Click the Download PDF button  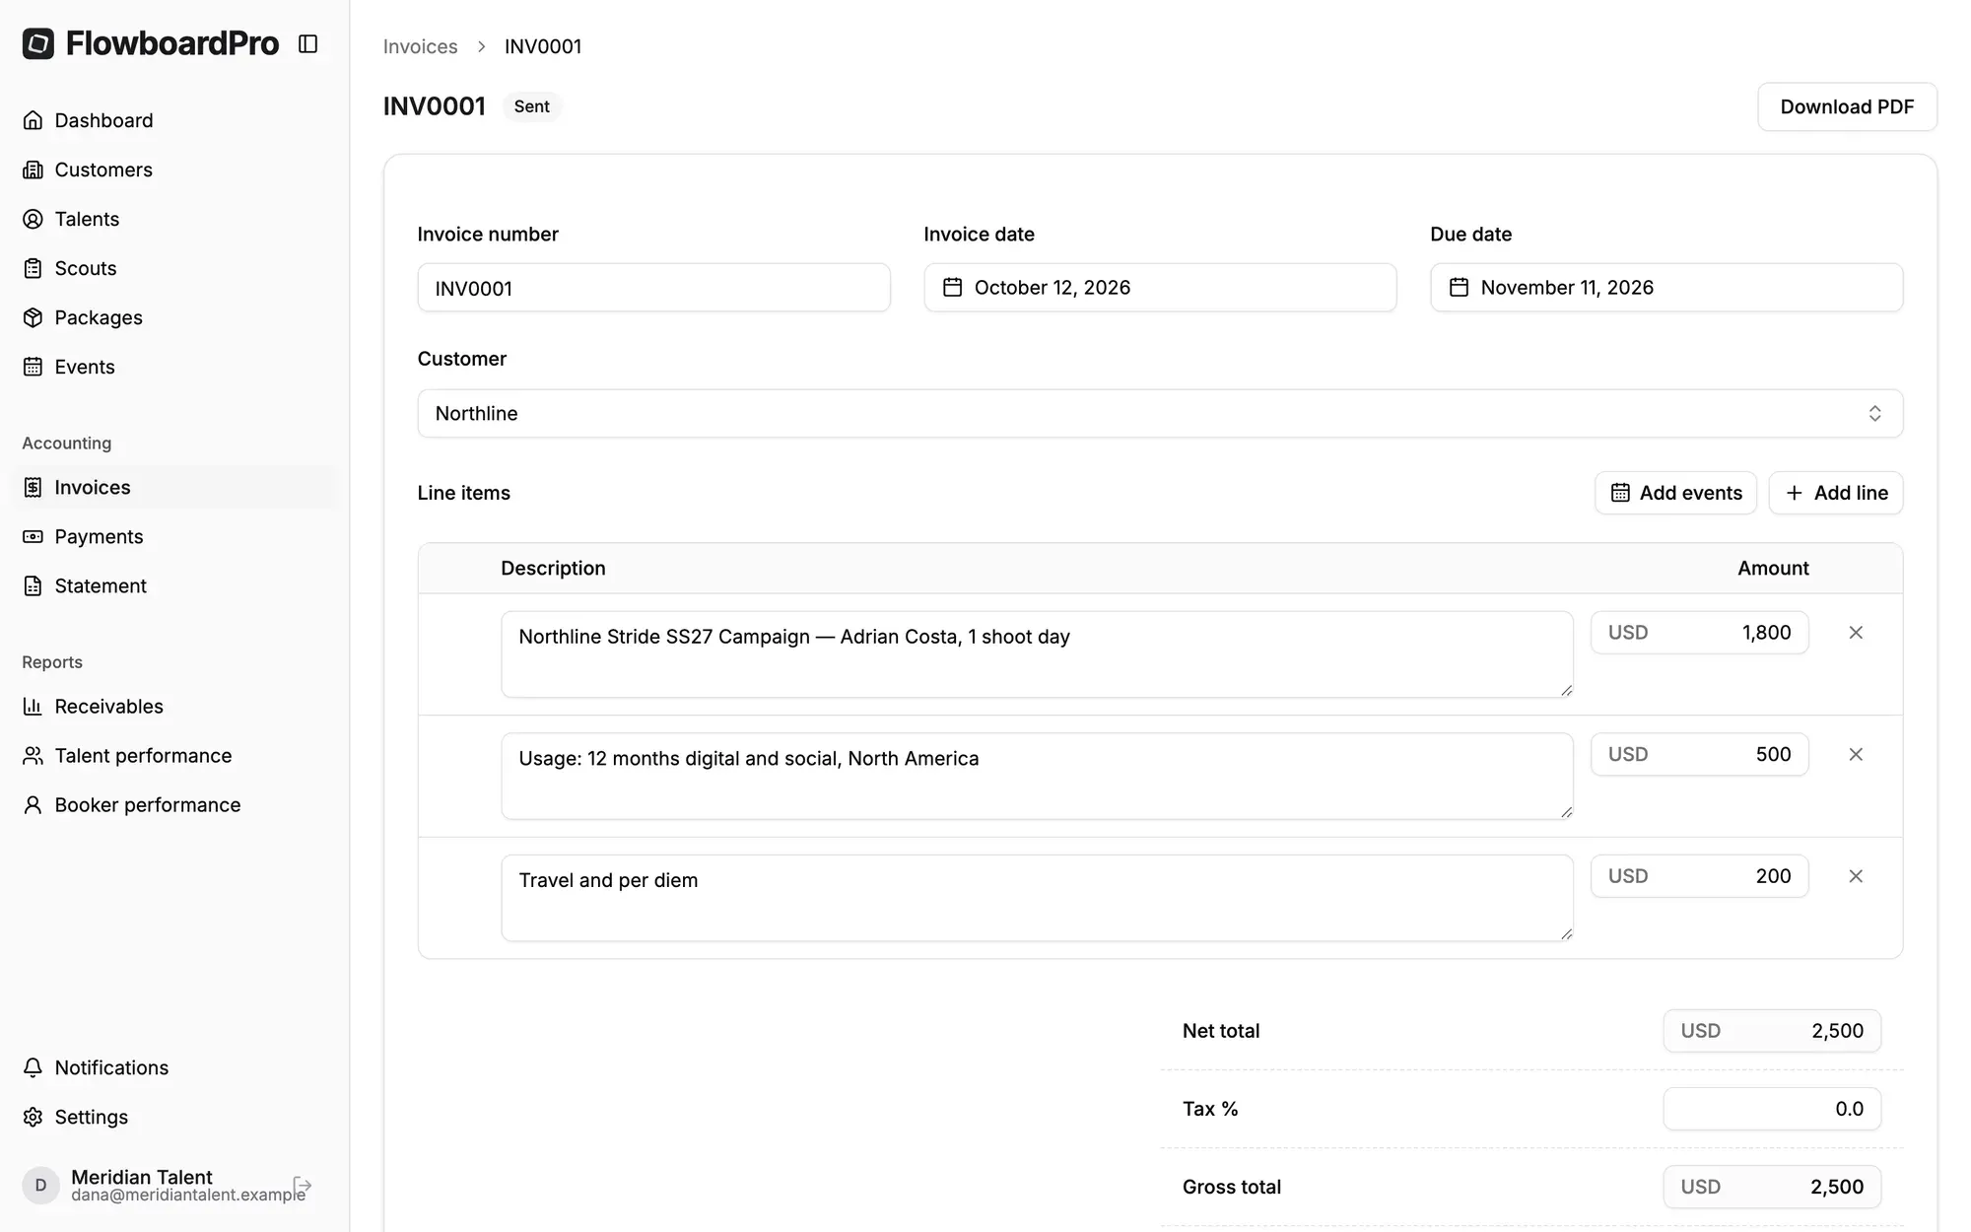(1847, 106)
